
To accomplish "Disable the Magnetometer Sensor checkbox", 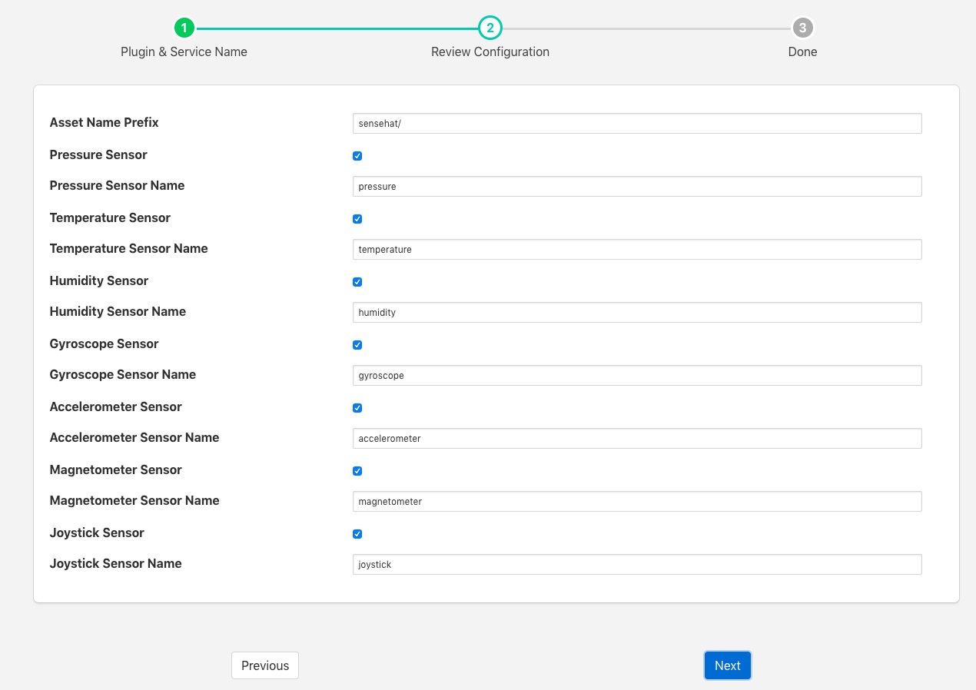I will click(357, 471).
